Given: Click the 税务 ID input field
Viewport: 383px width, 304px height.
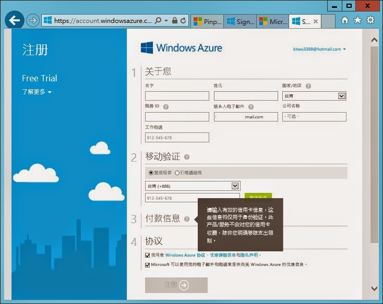Looking at the screenshot, I should coord(177,117).
